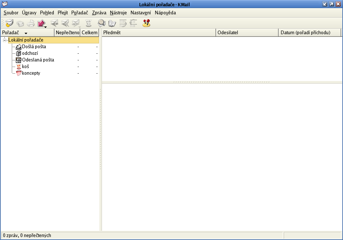Sort messages by Předmět column header
This screenshot has height=240, width=343.
pos(159,33)
